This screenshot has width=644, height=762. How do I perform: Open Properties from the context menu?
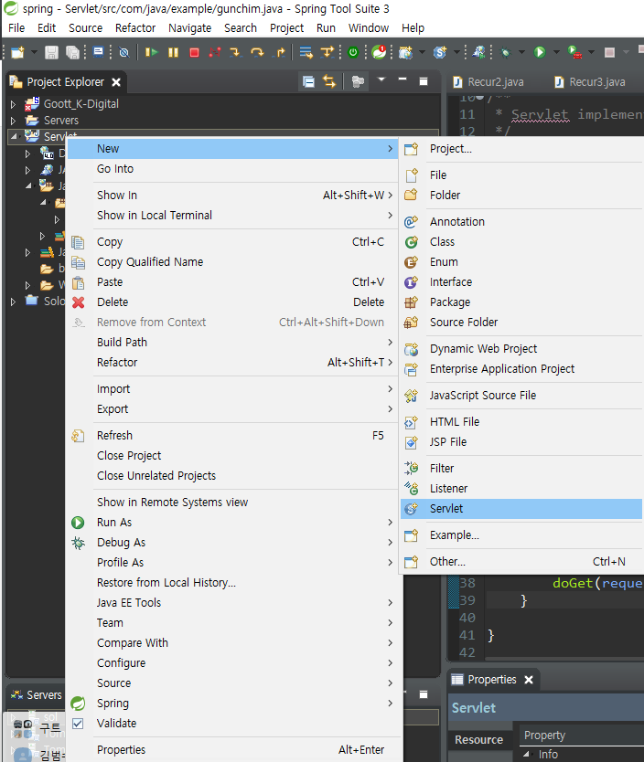[232, 750]
